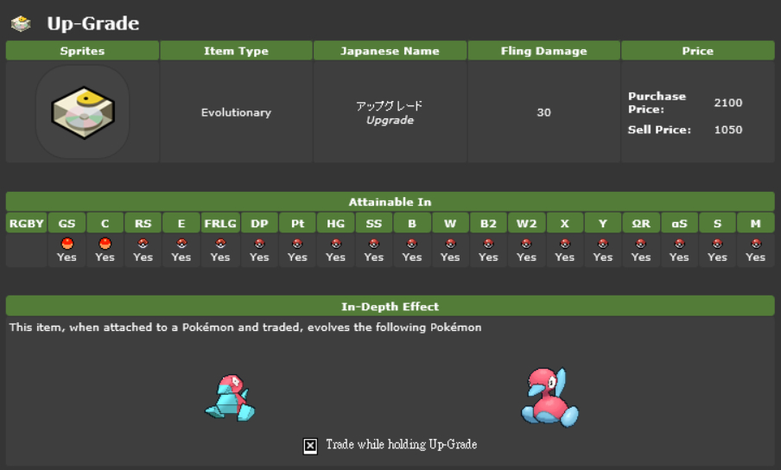
Task: Click the Evolutionary item type value
Action: 236,112
